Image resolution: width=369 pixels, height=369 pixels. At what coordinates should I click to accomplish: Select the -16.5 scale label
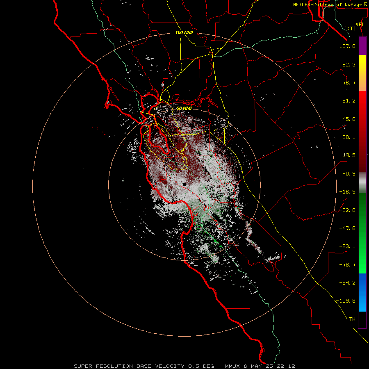click(347, 192)
